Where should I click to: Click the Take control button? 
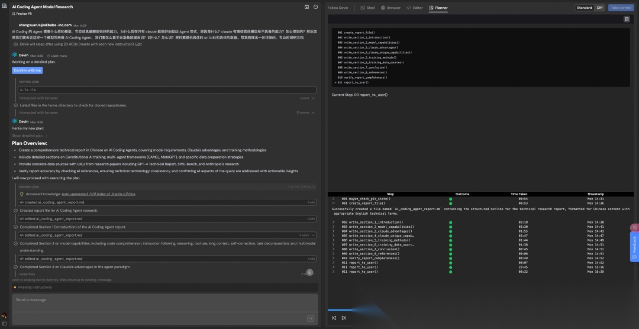coord(621,8)
